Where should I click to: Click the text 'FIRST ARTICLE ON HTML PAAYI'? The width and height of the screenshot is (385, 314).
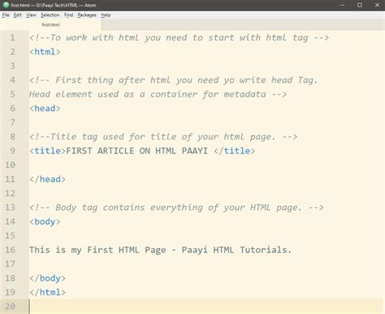click(x=137, y=151)
